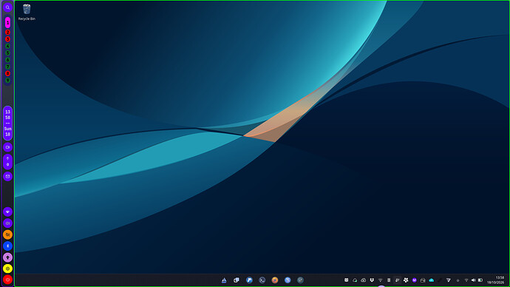
Task: Click the purple video camera icon in sidebar
Action: [7, 147]
